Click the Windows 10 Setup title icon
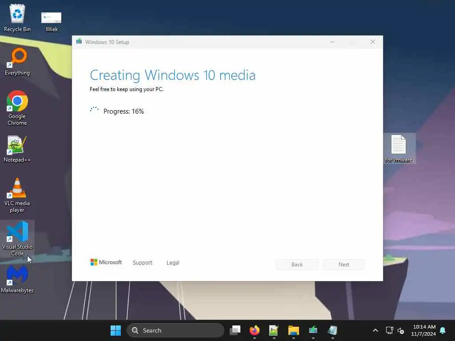 click(79, 41)
